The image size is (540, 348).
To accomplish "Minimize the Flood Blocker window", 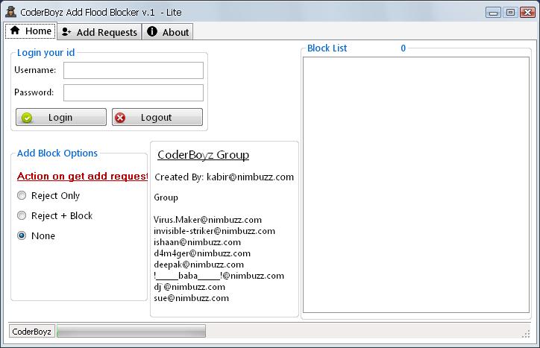I will tap(495, 12).
